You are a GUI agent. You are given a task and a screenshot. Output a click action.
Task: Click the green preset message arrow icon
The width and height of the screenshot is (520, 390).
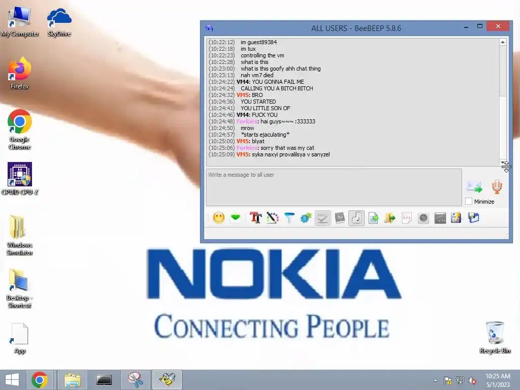click(x=236, y=218)
